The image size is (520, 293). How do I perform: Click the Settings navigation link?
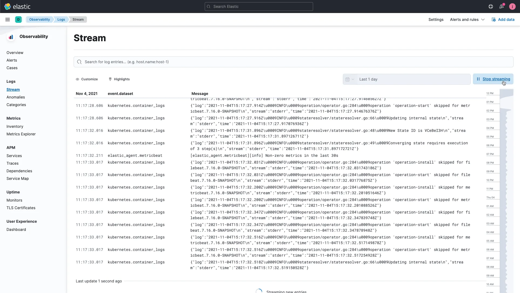coord(436,19)
